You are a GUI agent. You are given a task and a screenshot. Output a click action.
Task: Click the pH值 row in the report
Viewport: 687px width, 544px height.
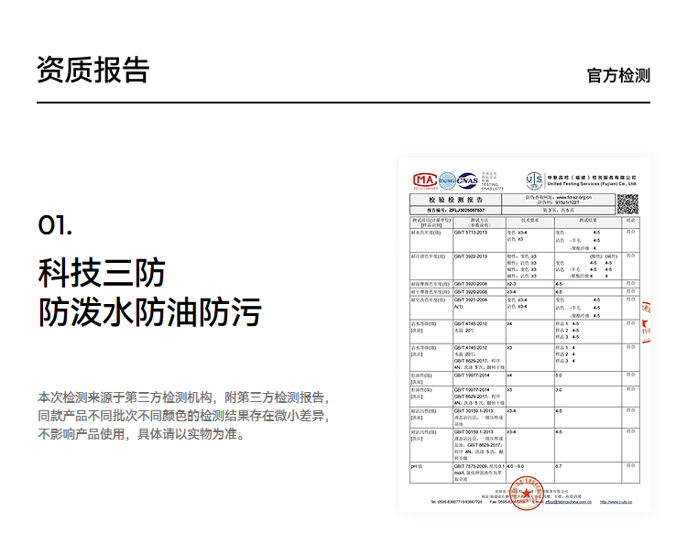coord(415,466)
